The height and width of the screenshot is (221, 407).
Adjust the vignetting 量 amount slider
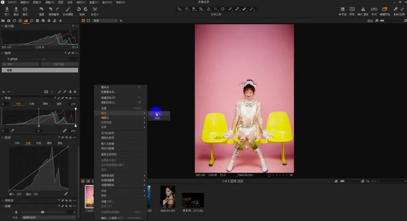coord(42,212)
